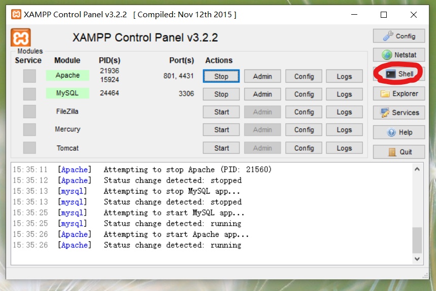The image size is (436, 291).
Task: Toggle the Tomcat service checkbox
Action: [29, 148]
